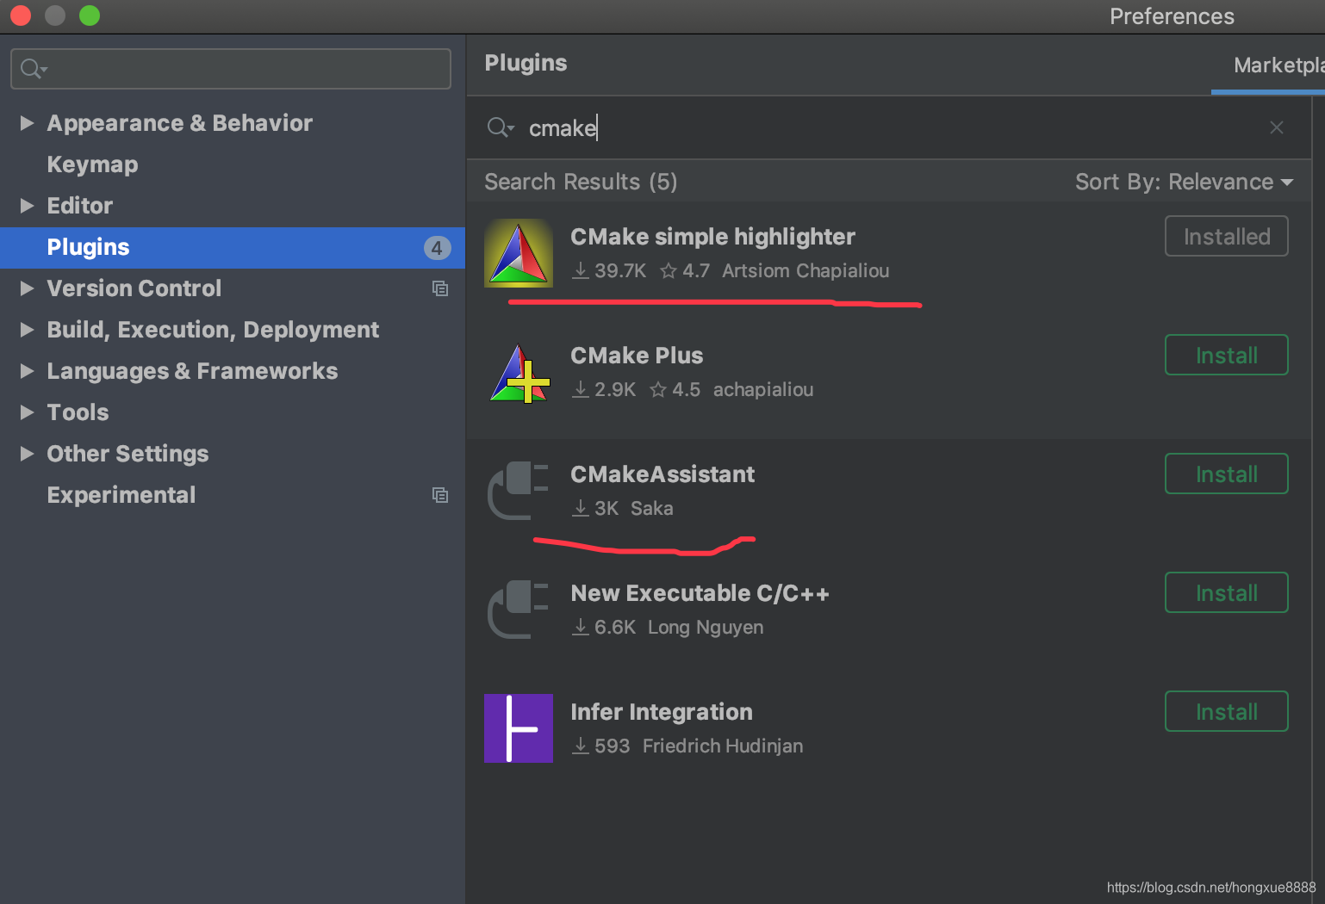
Task: Click the Search Results (5) label
Action: tap(581, 182)
